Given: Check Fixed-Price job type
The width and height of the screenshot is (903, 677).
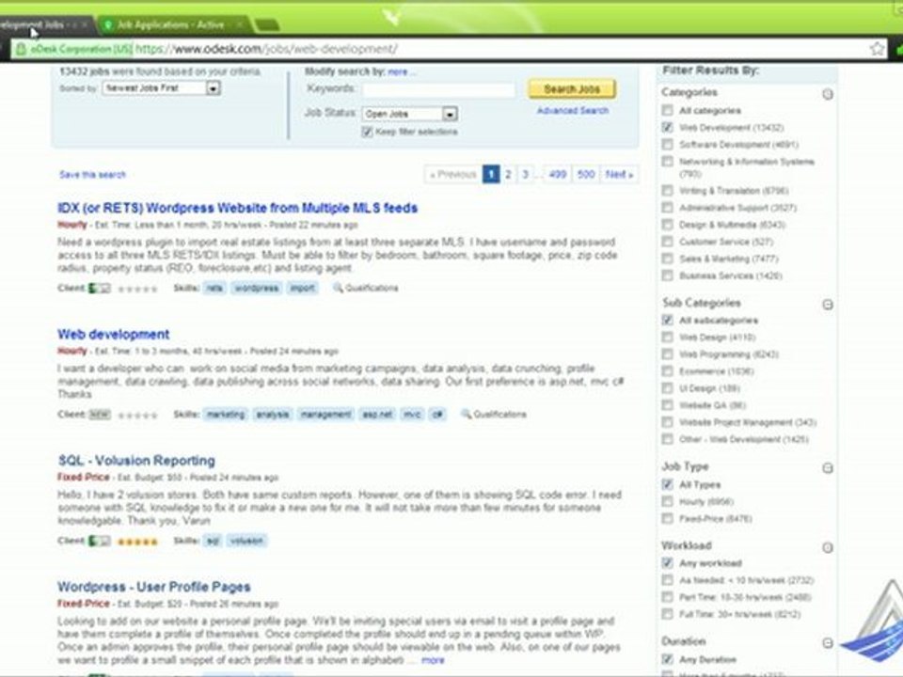Looking at the screenshot, I should pyautogui.click(x=667, y=518).
